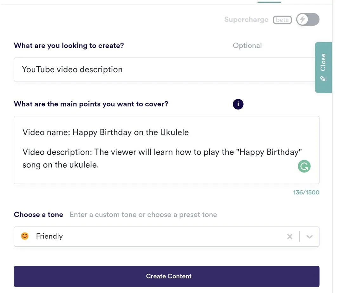This screenshot has width=341, height=293.
Task: Click the Create Content button
Action: pyautogui.click(x=167, y=276)
